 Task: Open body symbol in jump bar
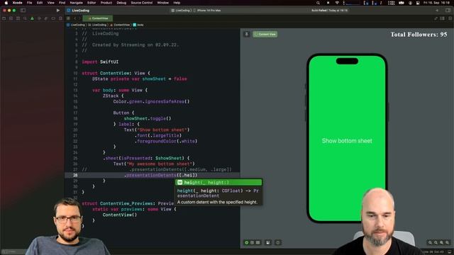pos(138,25)
